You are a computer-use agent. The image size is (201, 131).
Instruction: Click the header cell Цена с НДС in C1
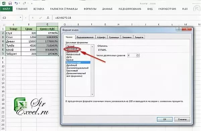pos(47,29)
